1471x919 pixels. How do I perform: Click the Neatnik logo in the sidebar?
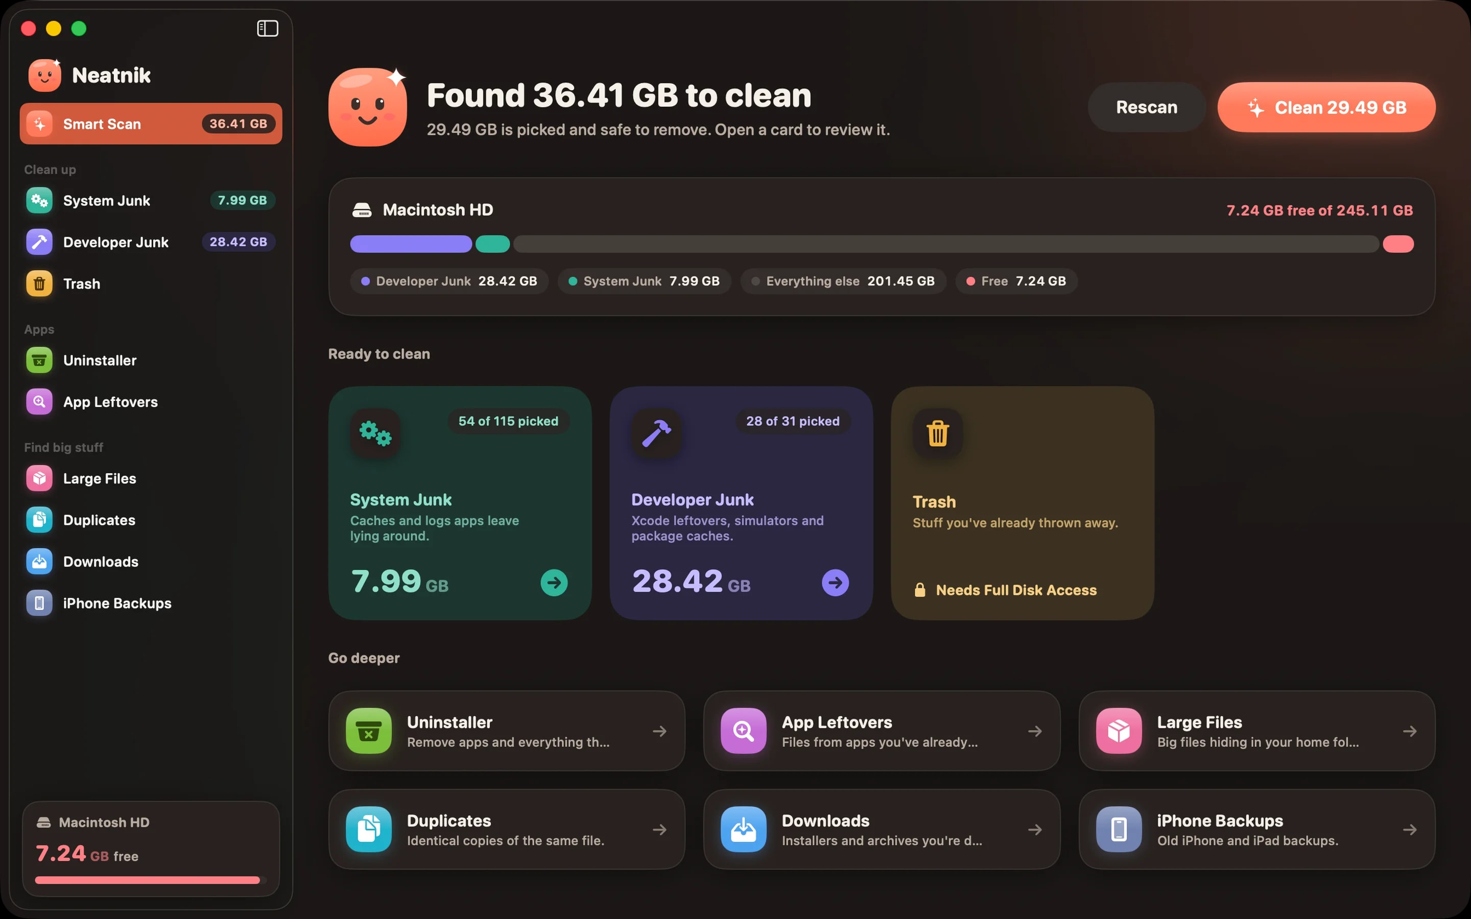(x=45, y=75)
